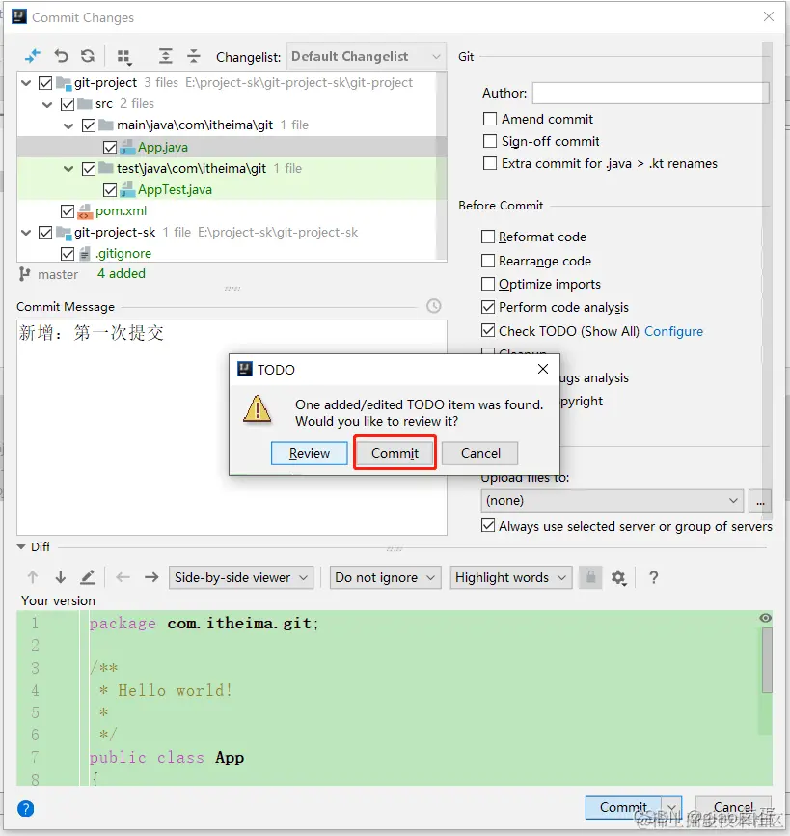Click the blue help button at bottom left
790x836 pixels.
26,809
